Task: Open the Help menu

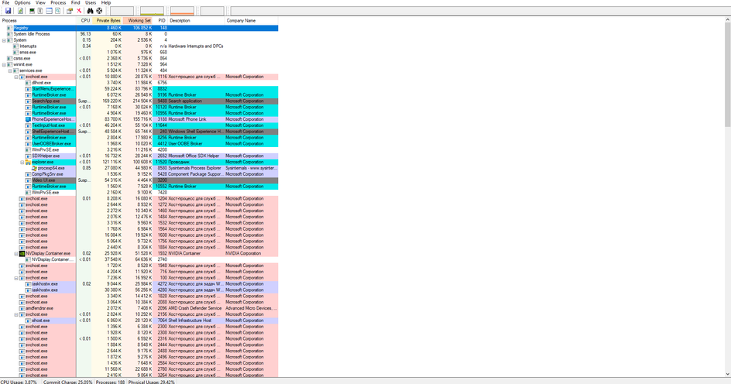Action: (x=106, y=3)
